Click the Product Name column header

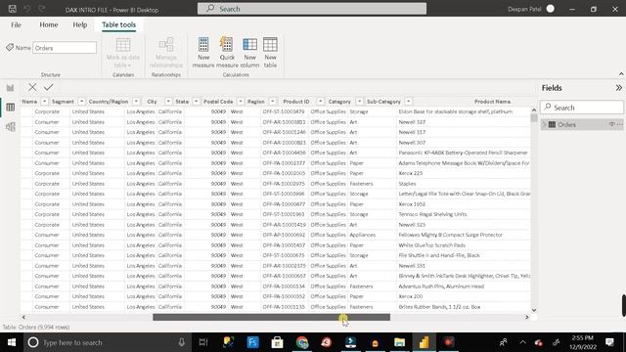click(492, 102)
